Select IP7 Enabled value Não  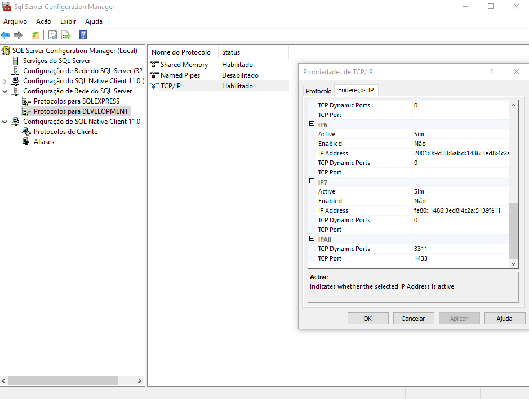click(x=460, y=201)
